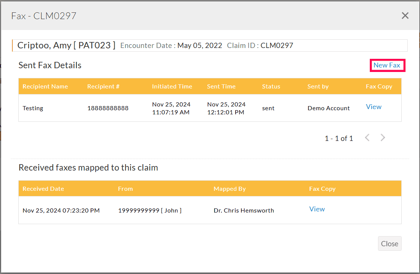Image resolution: width=420 pixels, height=274 pixels.
Task: Click the Status column header
Action: [271, 87]
